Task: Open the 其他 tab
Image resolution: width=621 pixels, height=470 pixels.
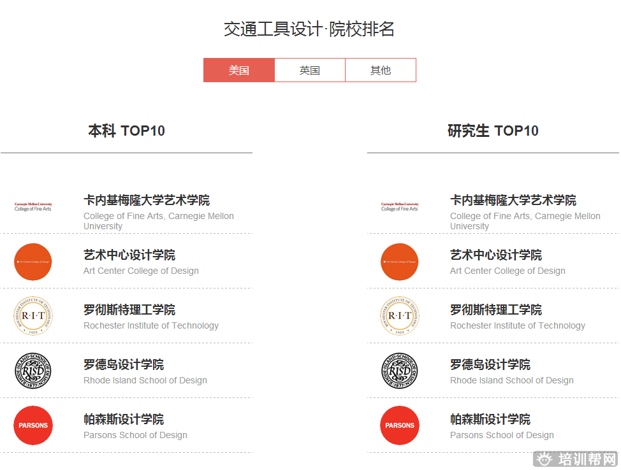Action: pyautogui.click(x=381, y=70)
